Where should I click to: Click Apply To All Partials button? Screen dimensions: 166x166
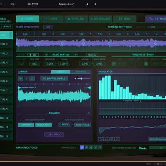coord(157,139)
